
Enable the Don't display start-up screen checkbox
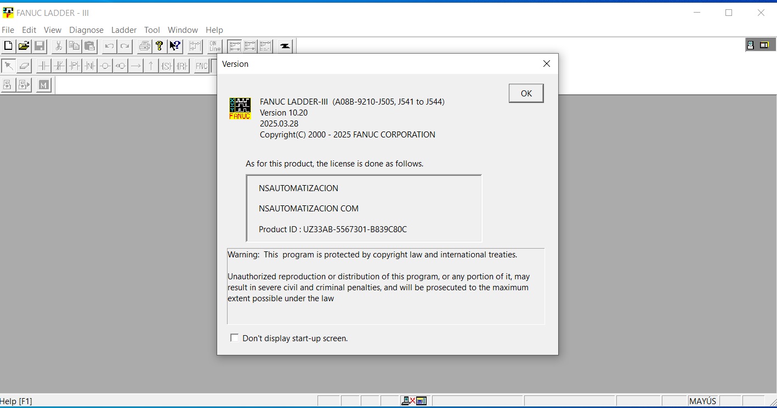click(235, 338)
